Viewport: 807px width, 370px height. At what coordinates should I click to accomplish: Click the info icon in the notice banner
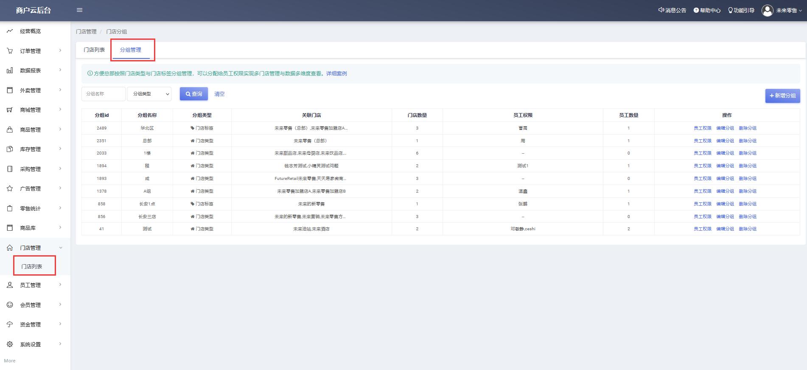90,73
